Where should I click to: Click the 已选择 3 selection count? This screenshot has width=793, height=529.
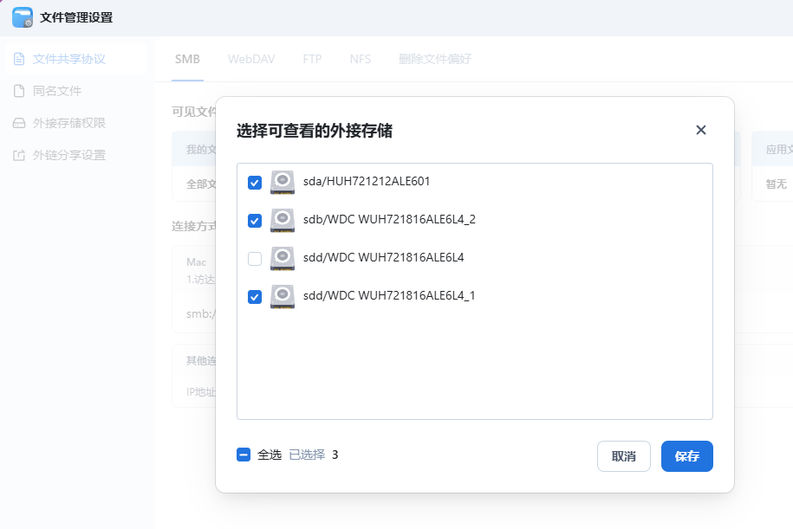(314, 455)
